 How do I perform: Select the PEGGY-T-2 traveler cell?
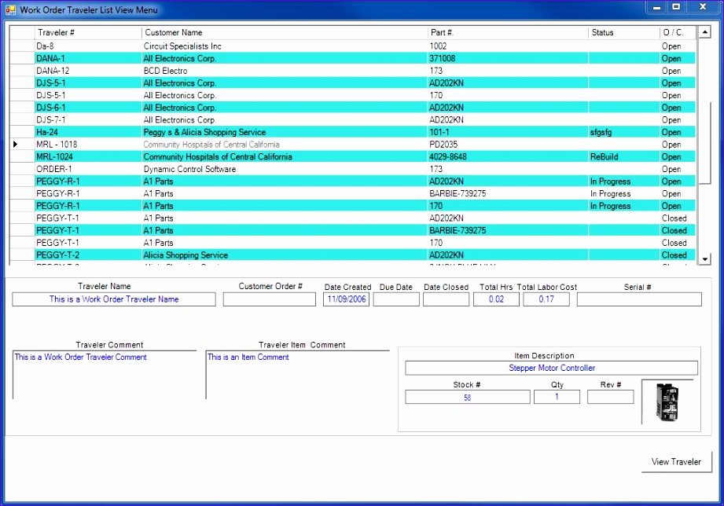click(x=88, y=255)
